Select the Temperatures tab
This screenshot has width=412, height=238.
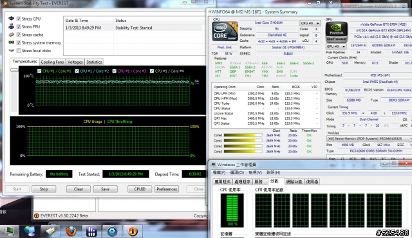tap(24, 61)
